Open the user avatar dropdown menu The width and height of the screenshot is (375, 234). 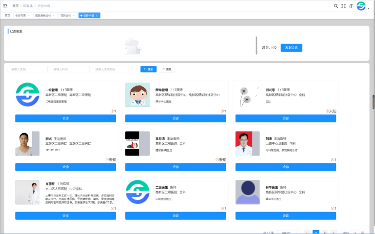pos(362,6)
